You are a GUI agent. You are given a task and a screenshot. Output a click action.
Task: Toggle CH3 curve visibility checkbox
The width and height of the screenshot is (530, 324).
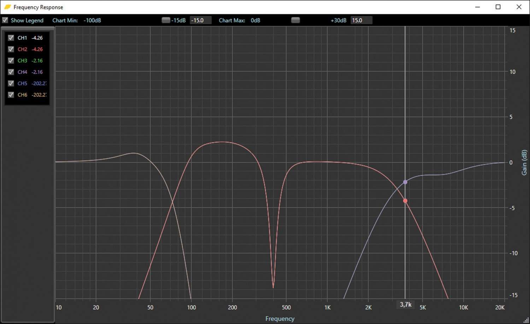pos(11,60)
